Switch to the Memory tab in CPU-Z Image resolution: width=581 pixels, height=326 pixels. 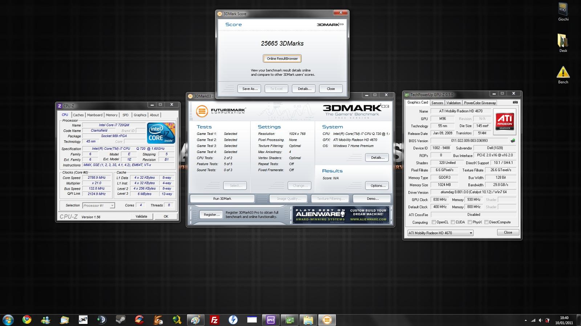coord(111,115)
